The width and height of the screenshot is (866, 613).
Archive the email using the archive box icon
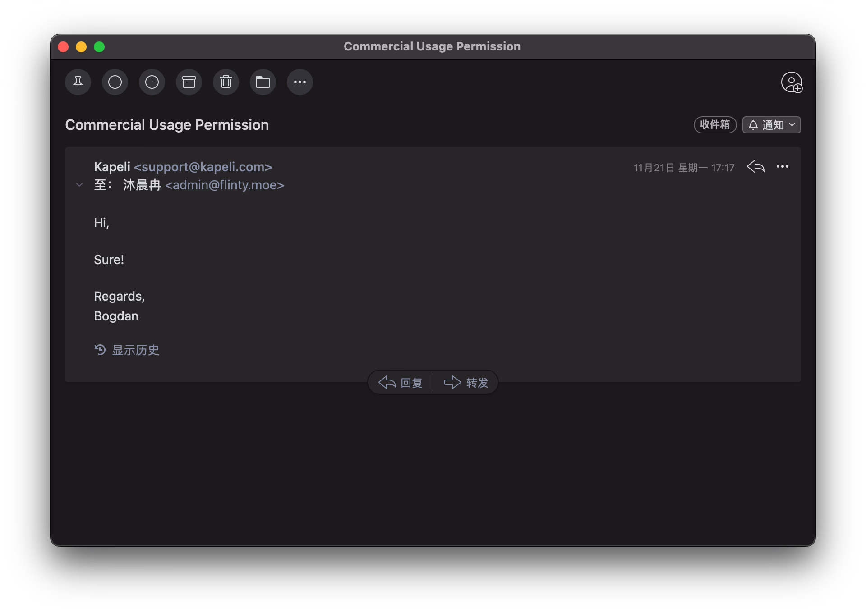(x=189, y=82)
